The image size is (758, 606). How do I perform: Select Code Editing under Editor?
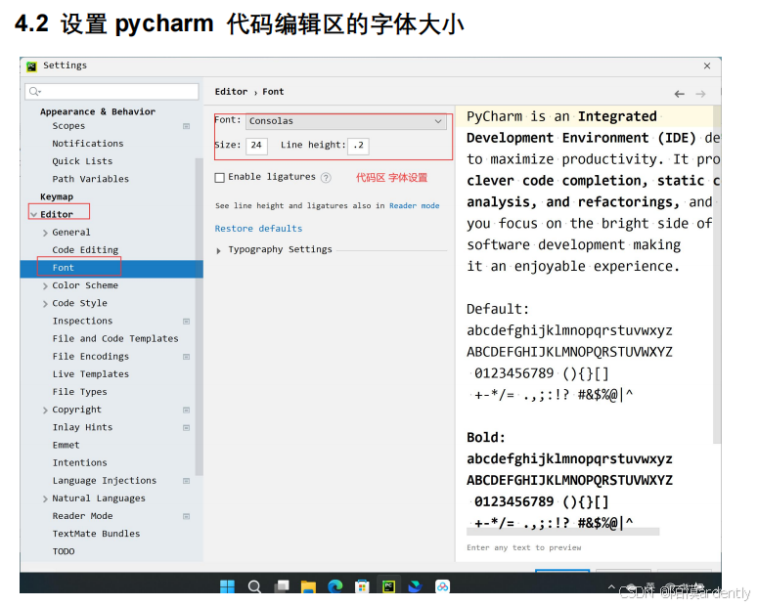pyautogui.click(x=85, y=250)
